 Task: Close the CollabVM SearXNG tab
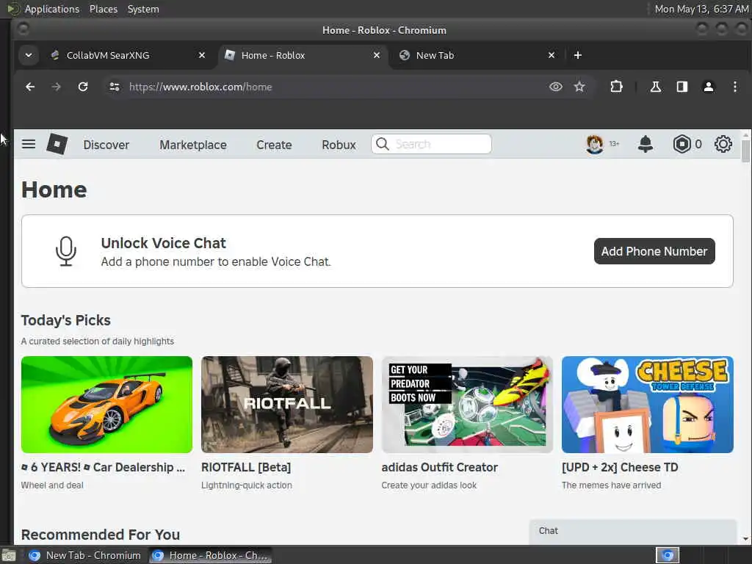[202, 55]
